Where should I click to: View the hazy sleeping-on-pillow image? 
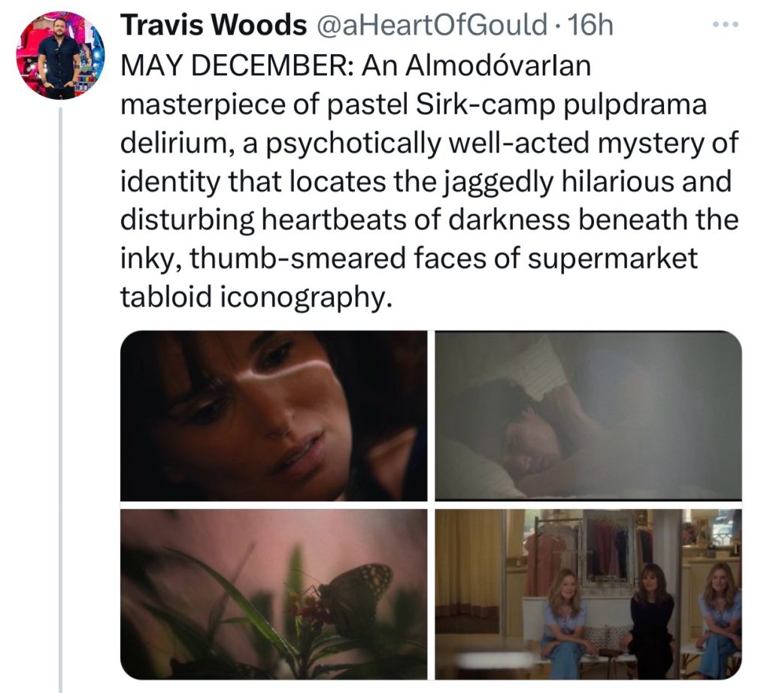point(588,416)
